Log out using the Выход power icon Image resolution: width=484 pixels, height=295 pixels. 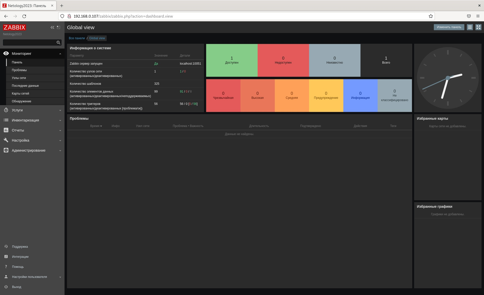6,287
